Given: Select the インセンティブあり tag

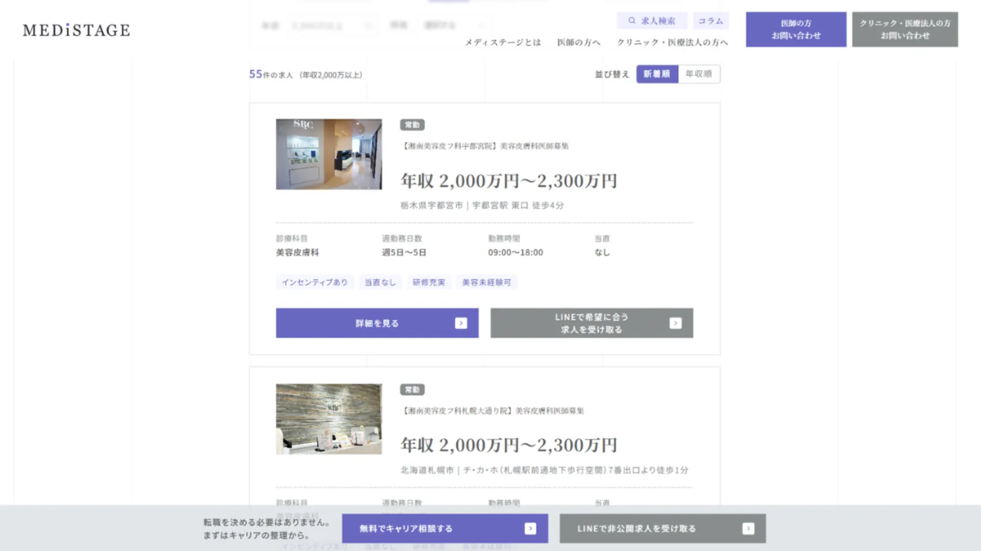Looking at the screenshot, I should tap(314, 282).
